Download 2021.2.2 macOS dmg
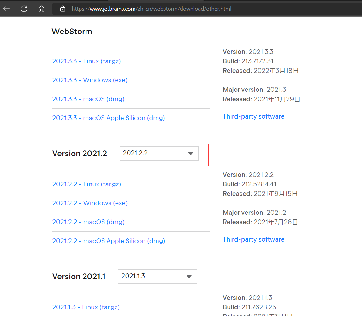Image resolution: width=362 pixels, height=316 pixels. (88, 222)
